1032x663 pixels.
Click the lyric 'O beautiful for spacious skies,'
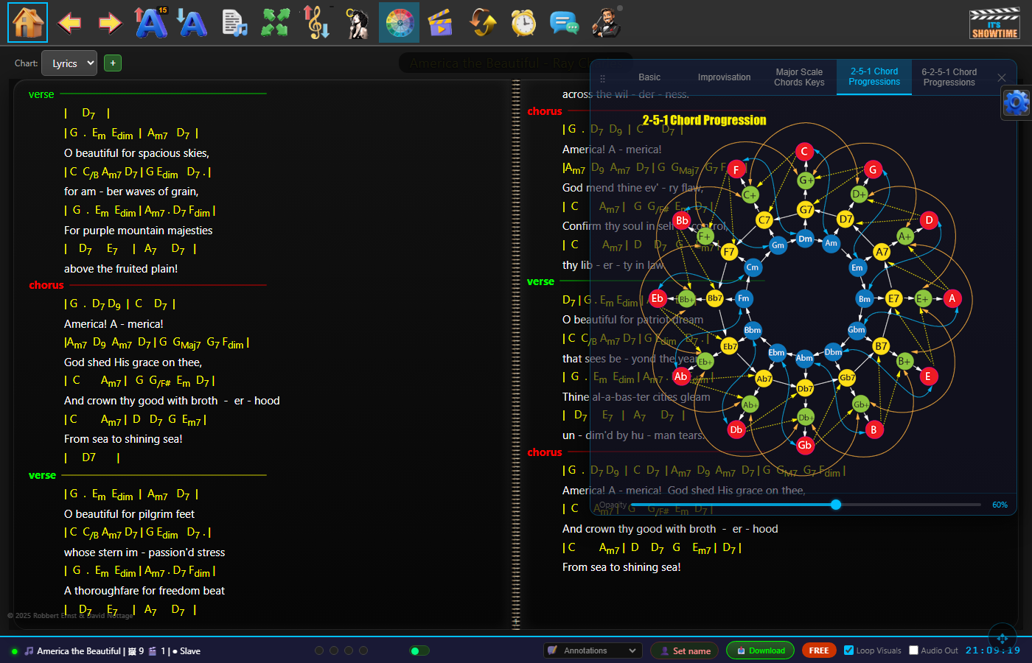pos(136,153)
